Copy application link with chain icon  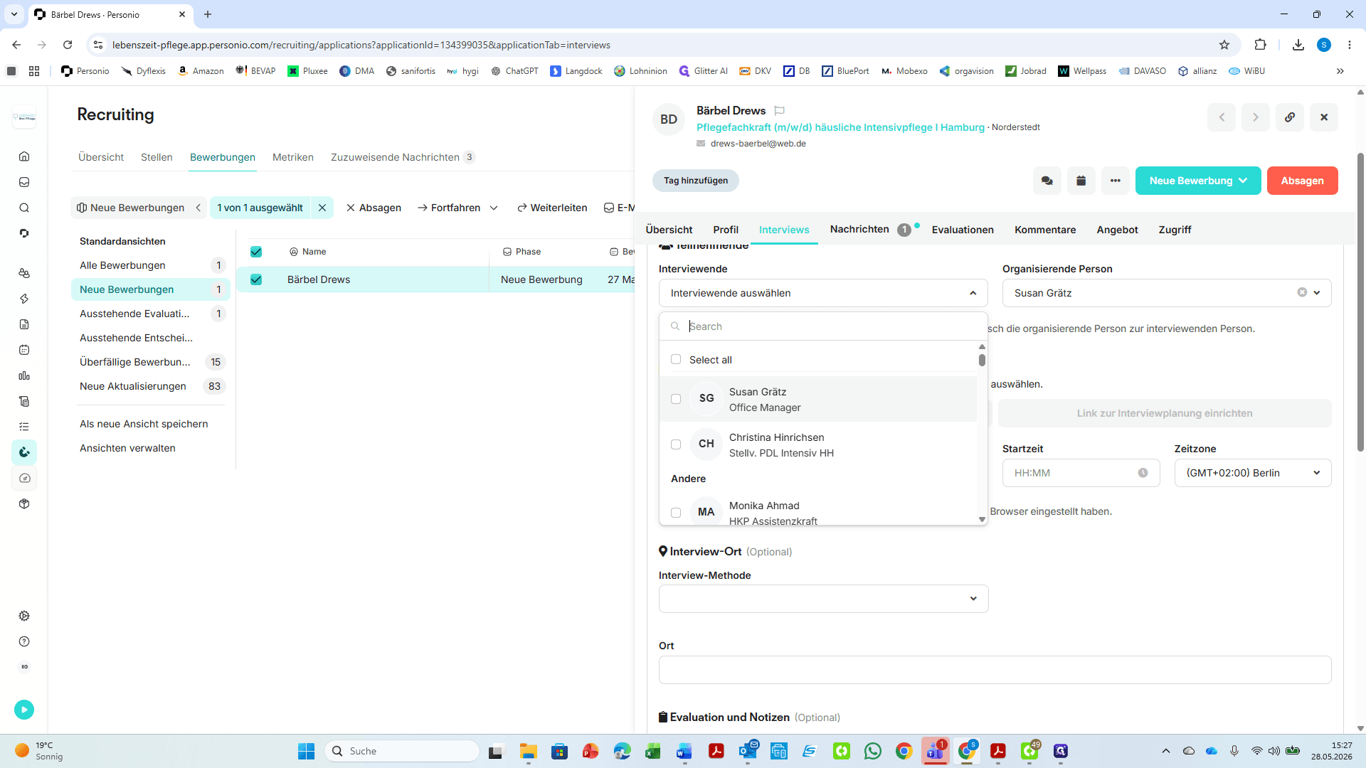(1289, 117)
